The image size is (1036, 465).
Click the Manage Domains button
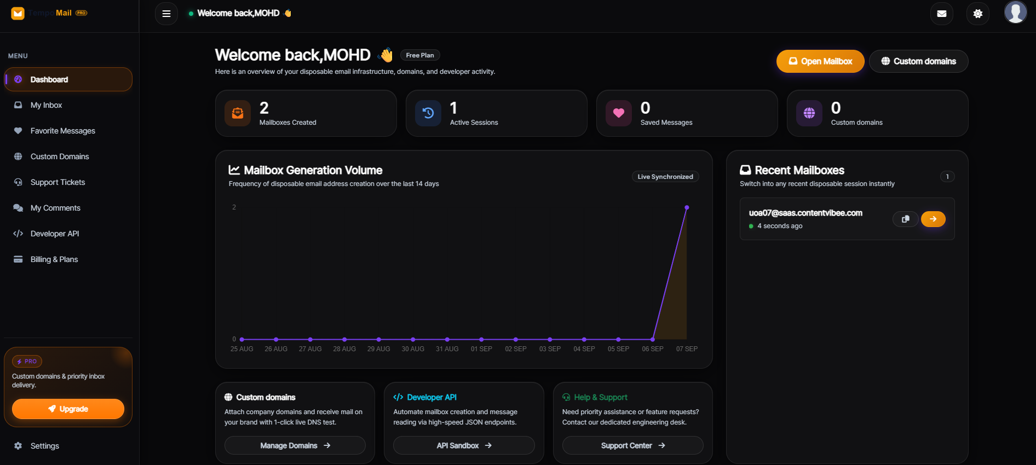[x=295, y=445]
